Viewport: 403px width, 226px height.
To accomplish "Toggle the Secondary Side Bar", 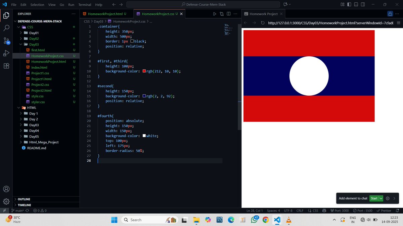I will tap(363, 5).
